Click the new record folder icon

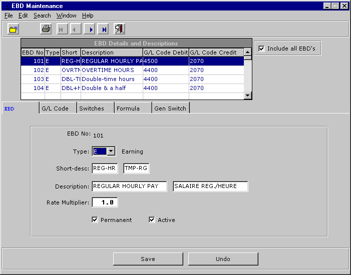click(13, 29)
